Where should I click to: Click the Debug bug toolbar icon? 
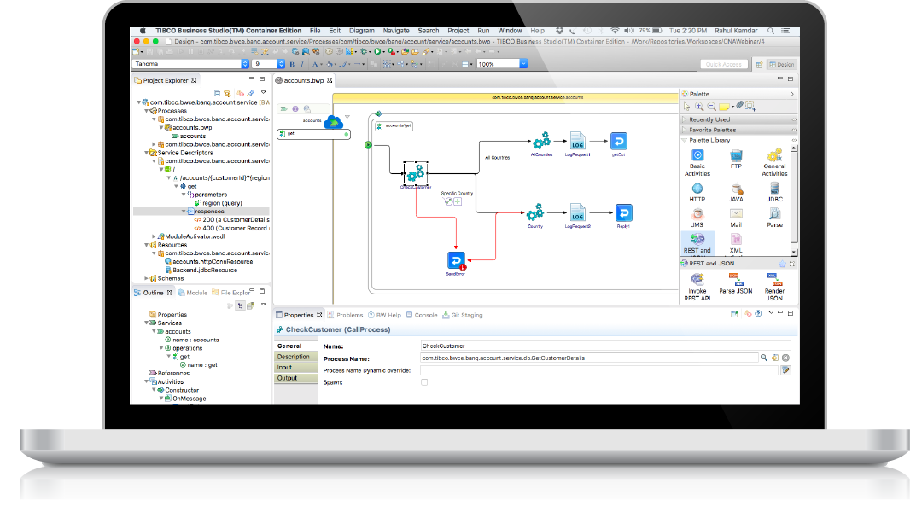click(364, 52)
